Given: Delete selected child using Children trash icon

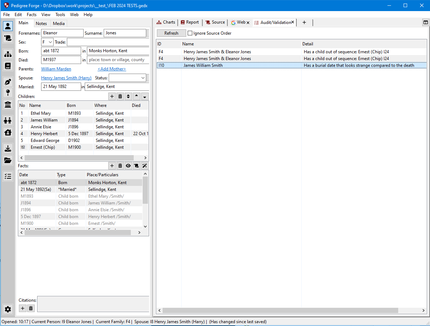Looking at the screenshot, I should [x=120, y=97].
